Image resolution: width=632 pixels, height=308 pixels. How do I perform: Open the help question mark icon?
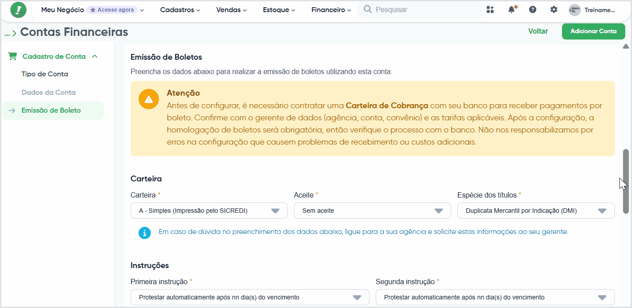coord(532,9)
